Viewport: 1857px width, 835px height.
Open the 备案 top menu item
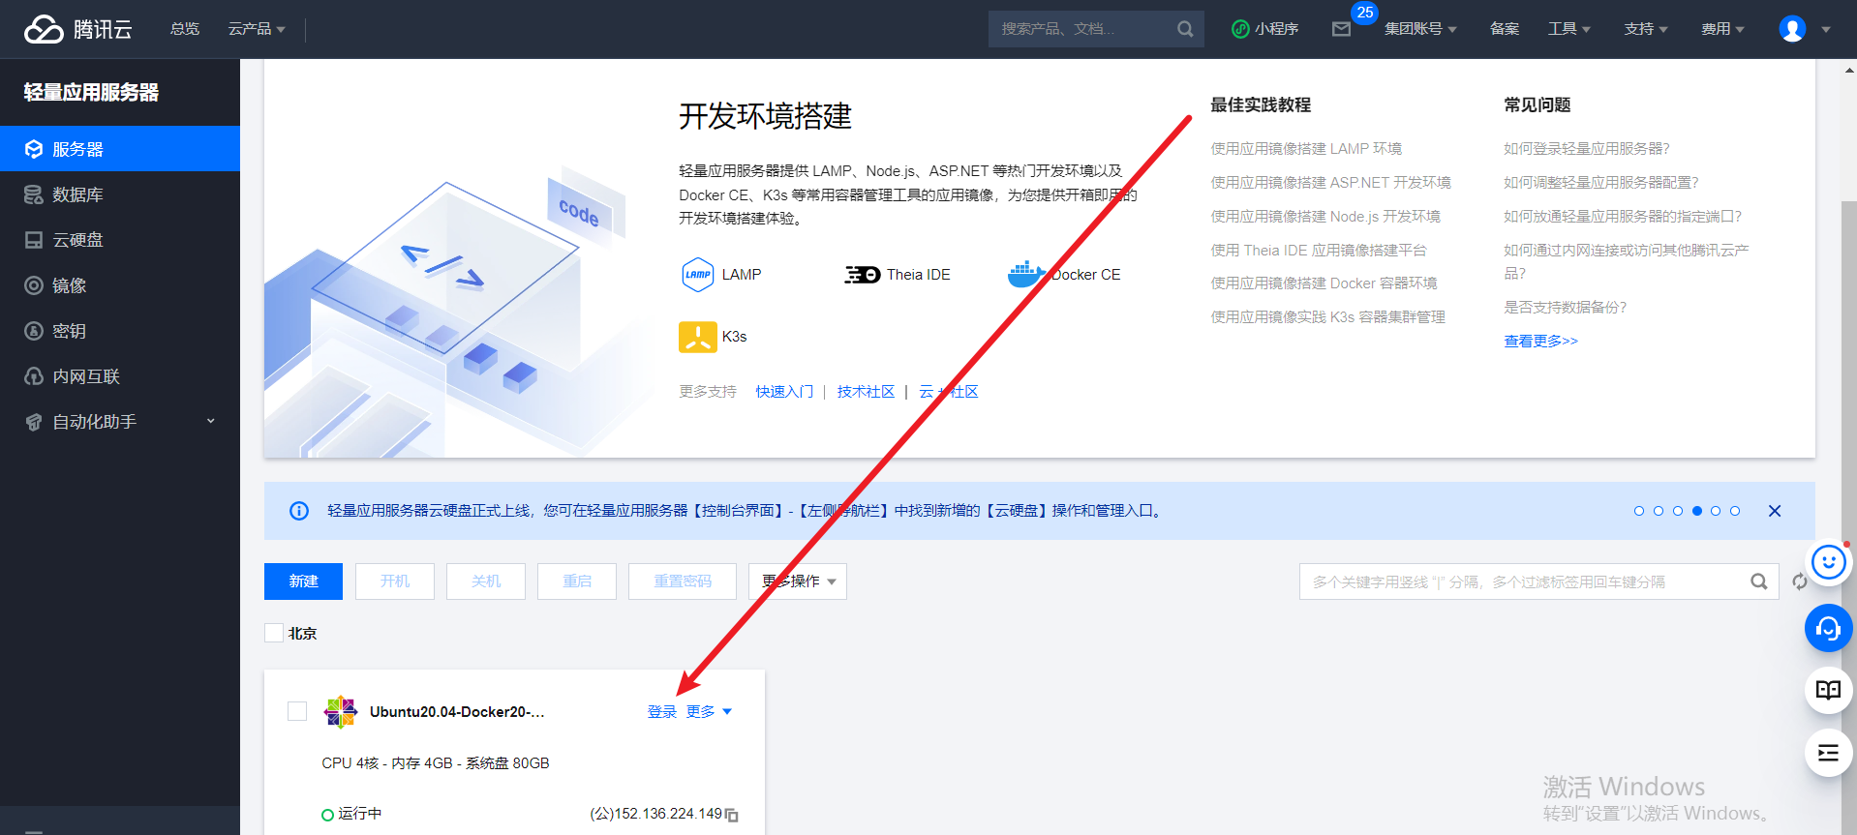(1505, 29)
